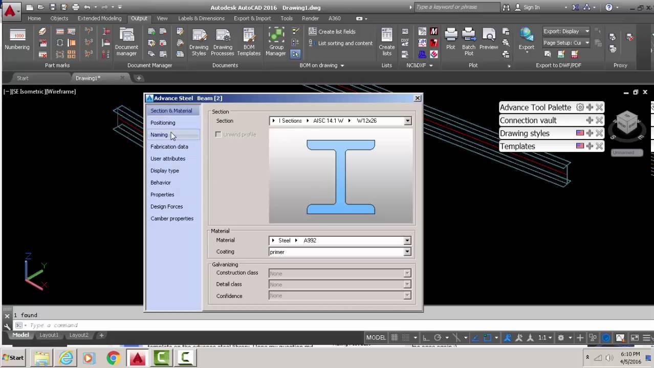654x368 pixels.
Task: Open Labels & Dimensions ribbon tab
Action: [201, 18]
